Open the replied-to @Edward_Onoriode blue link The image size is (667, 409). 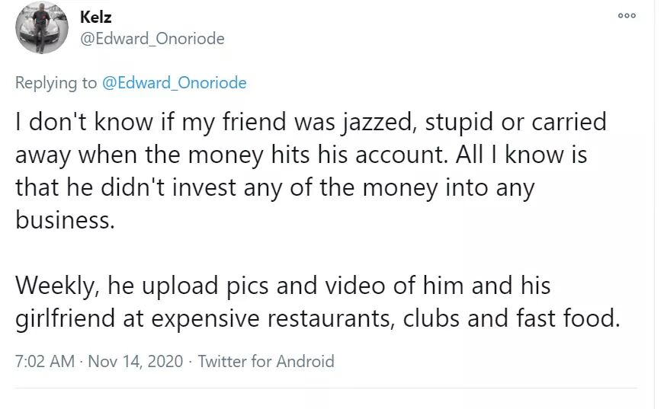click(x=174, y=83)
